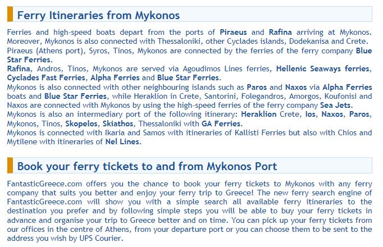Image resolution: width=383 pixels, height=247 pixels.
Task: Click Blue Star Ferries link after 'boats and'
Action: click(75, 96)
